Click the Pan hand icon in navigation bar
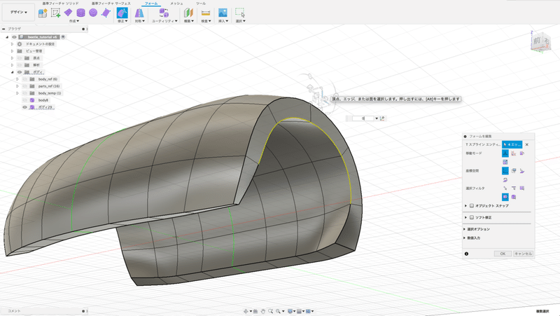 pos(262,310)
